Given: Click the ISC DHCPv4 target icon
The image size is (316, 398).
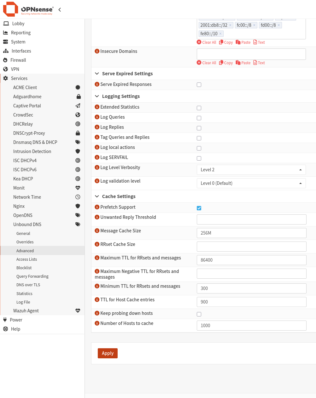Looking at the screenshot, I should click(x=78, y=161).
